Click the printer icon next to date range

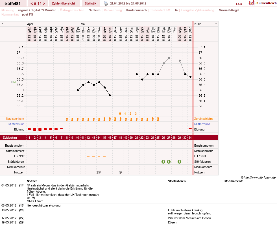pos(106,3)
